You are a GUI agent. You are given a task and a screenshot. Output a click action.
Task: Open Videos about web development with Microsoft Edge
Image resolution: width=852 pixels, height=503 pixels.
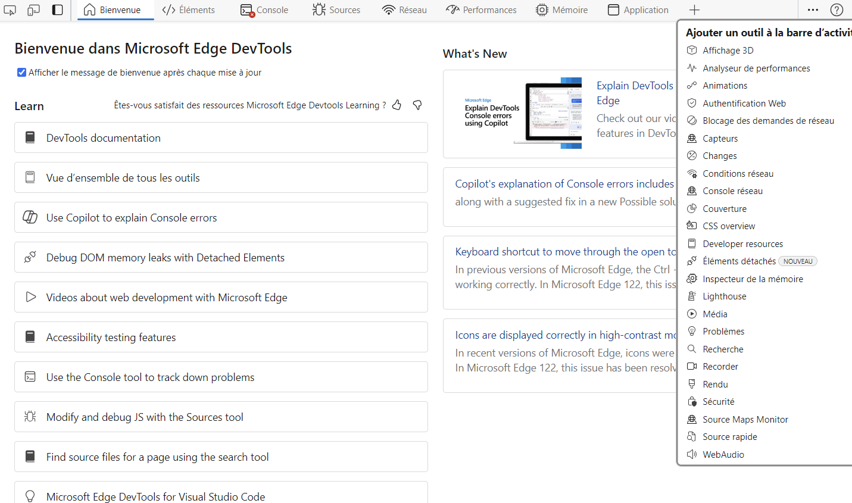221,297
